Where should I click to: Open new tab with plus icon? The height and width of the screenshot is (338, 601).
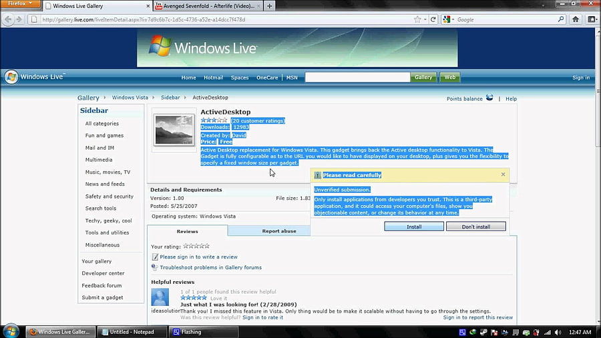(x=270, y=6)
